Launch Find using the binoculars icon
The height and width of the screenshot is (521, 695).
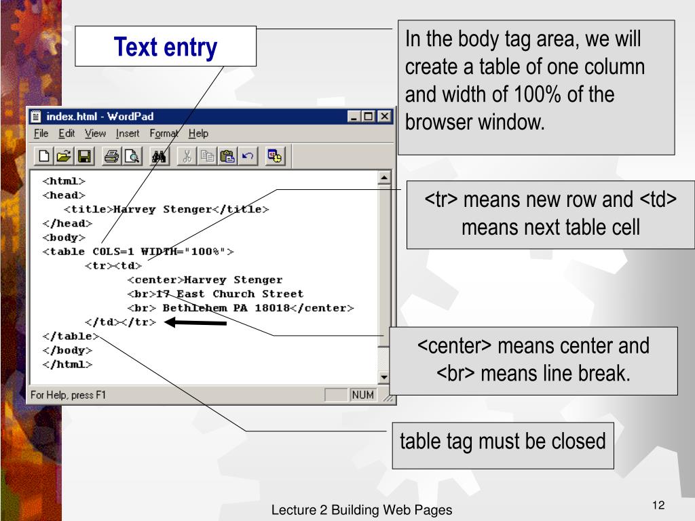tap(159, 156)
